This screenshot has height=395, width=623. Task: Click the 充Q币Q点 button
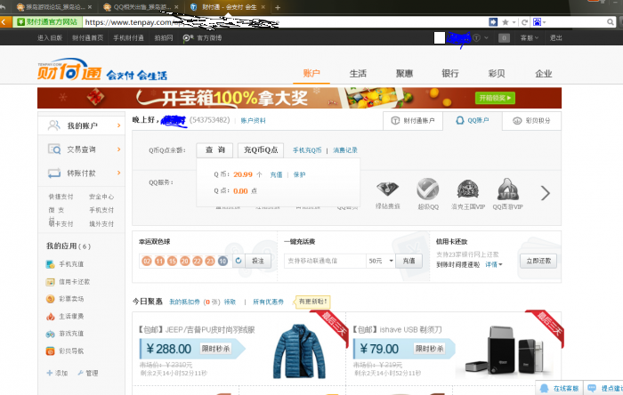(261, 150)
